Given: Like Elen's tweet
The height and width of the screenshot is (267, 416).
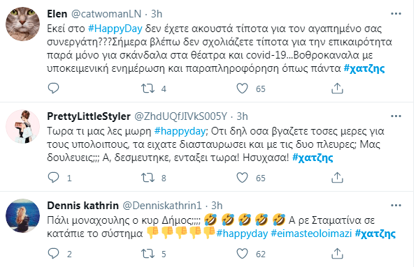Looking at the screenshot, I should click(x=242, y=89).
